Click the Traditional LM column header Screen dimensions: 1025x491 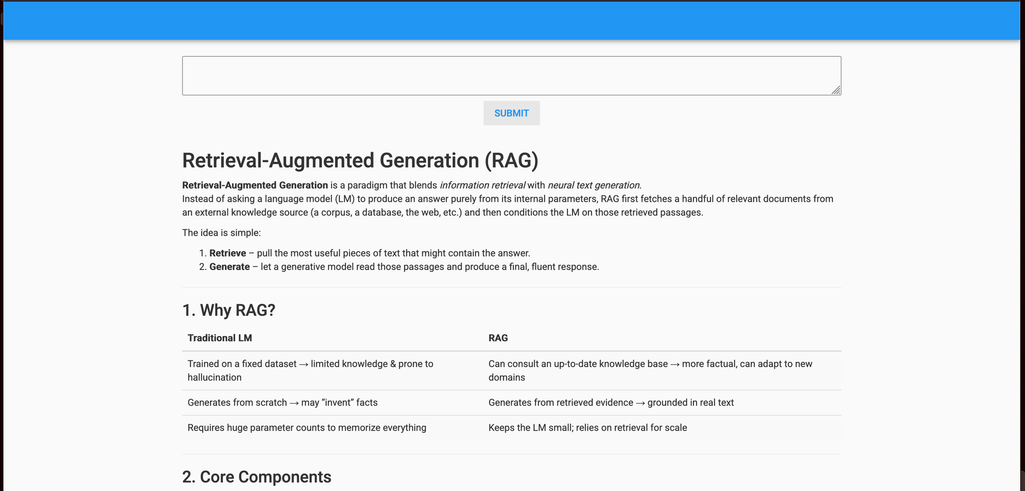(219, 338)
